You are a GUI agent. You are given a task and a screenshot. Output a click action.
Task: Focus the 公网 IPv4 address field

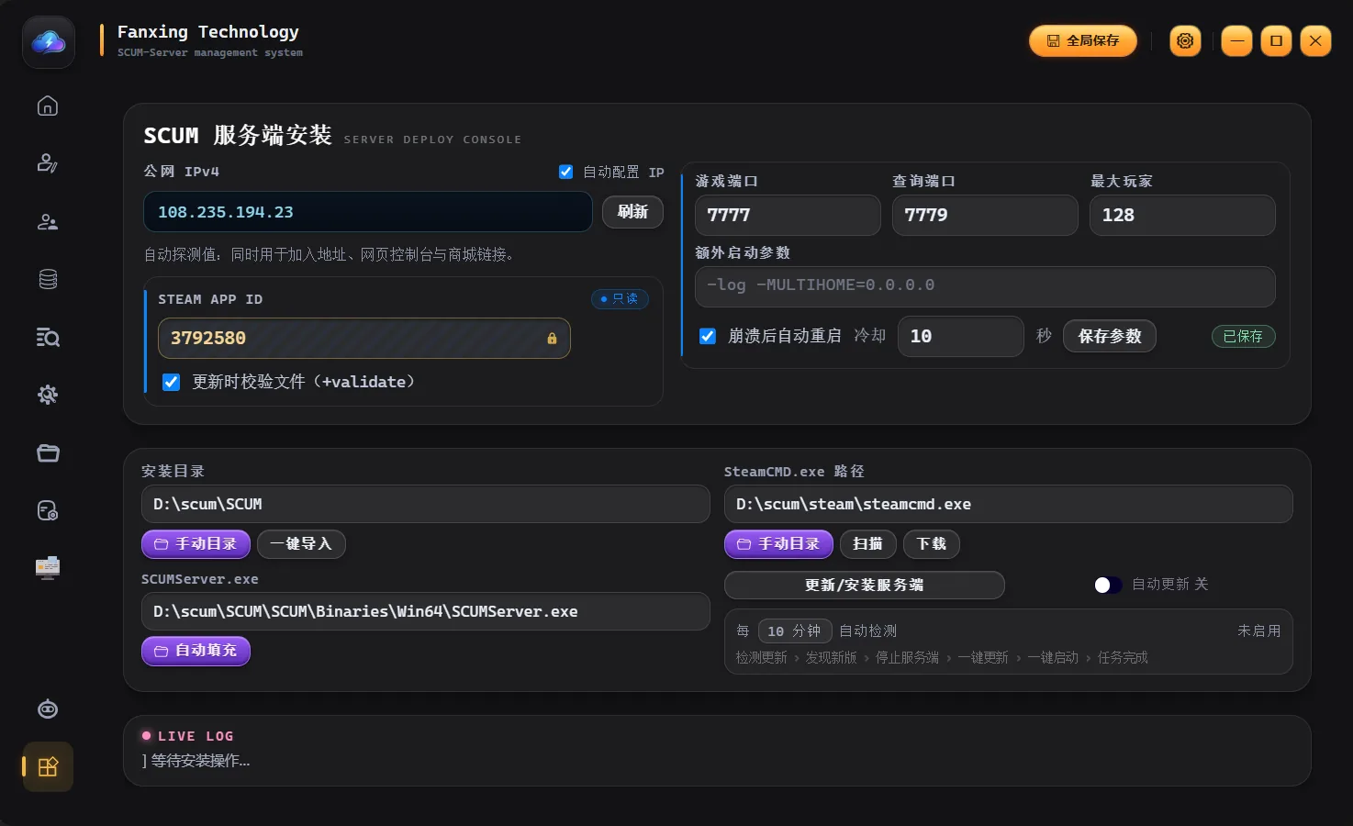pos(368,212)
